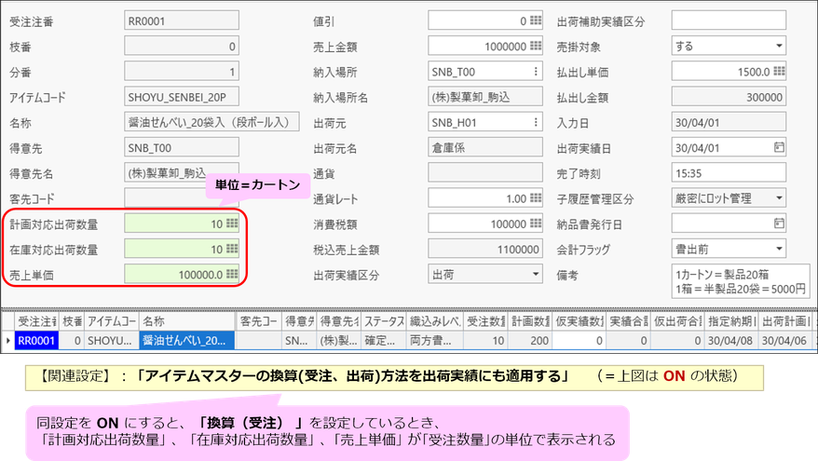
Task: Select grid cell 確定...
Action: pos(384,341)
